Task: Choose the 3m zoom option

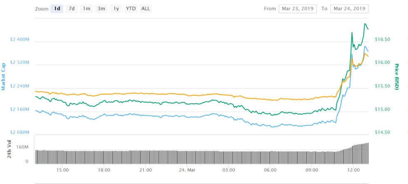Action: coord(101,9)
